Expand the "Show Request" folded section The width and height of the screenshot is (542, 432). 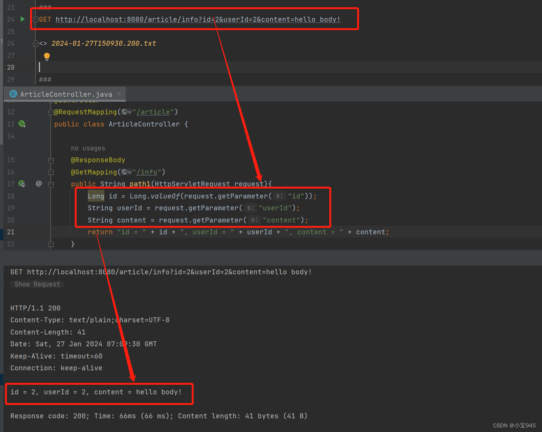click(x=37, y=284)
